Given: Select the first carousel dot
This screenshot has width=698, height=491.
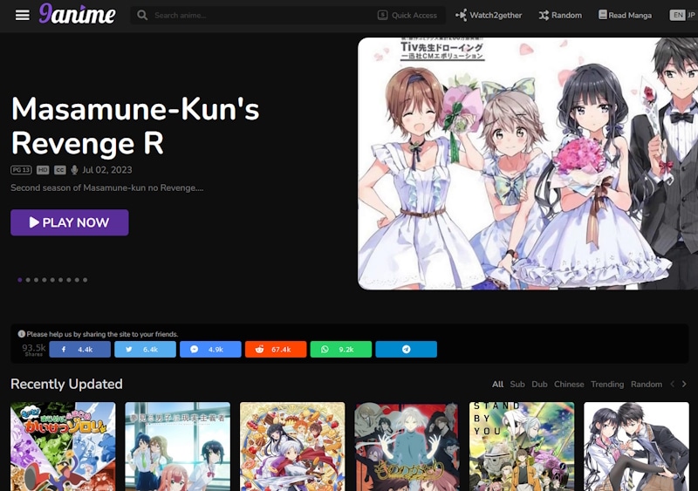Looking at the screenshot, I should point(19,280).
